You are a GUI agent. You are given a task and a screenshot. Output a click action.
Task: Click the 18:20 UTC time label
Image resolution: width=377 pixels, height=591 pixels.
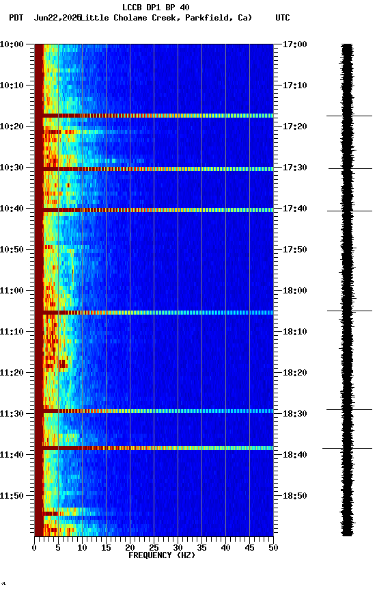tap(294, 373)
